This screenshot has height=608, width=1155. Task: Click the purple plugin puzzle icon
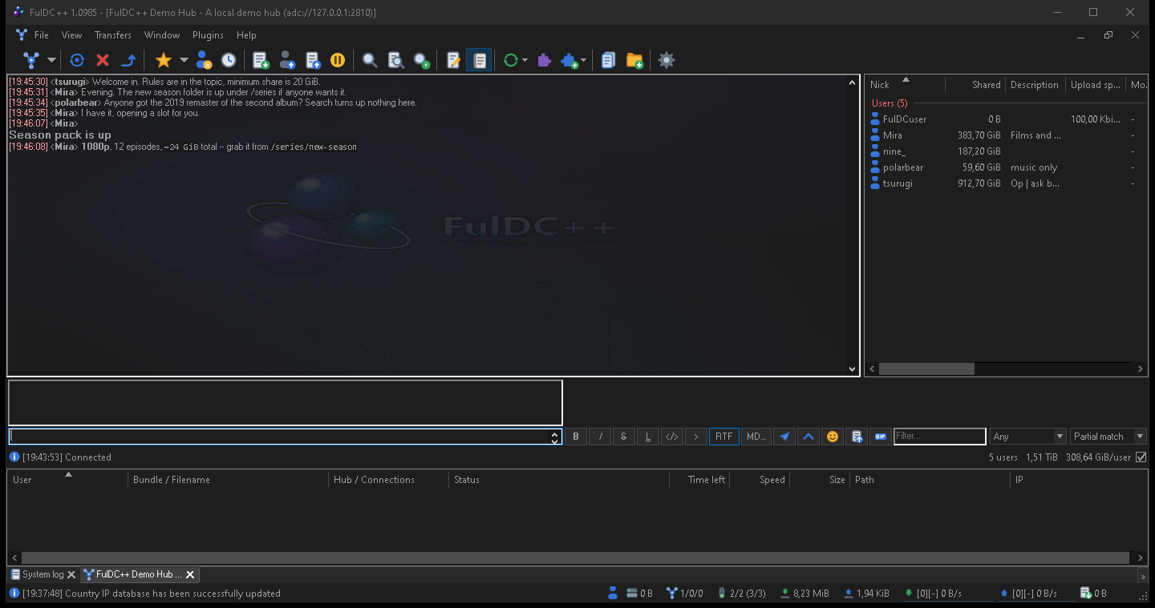pyautogui.click(x=544, y=60)
